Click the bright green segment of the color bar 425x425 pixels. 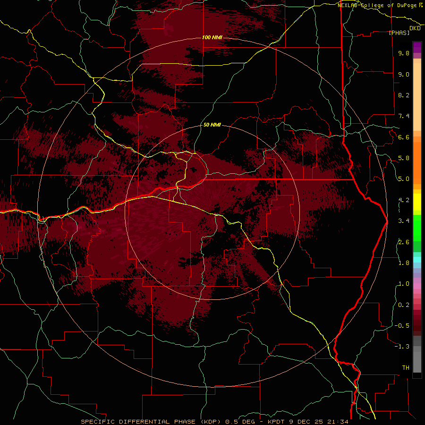coord(417,228)
